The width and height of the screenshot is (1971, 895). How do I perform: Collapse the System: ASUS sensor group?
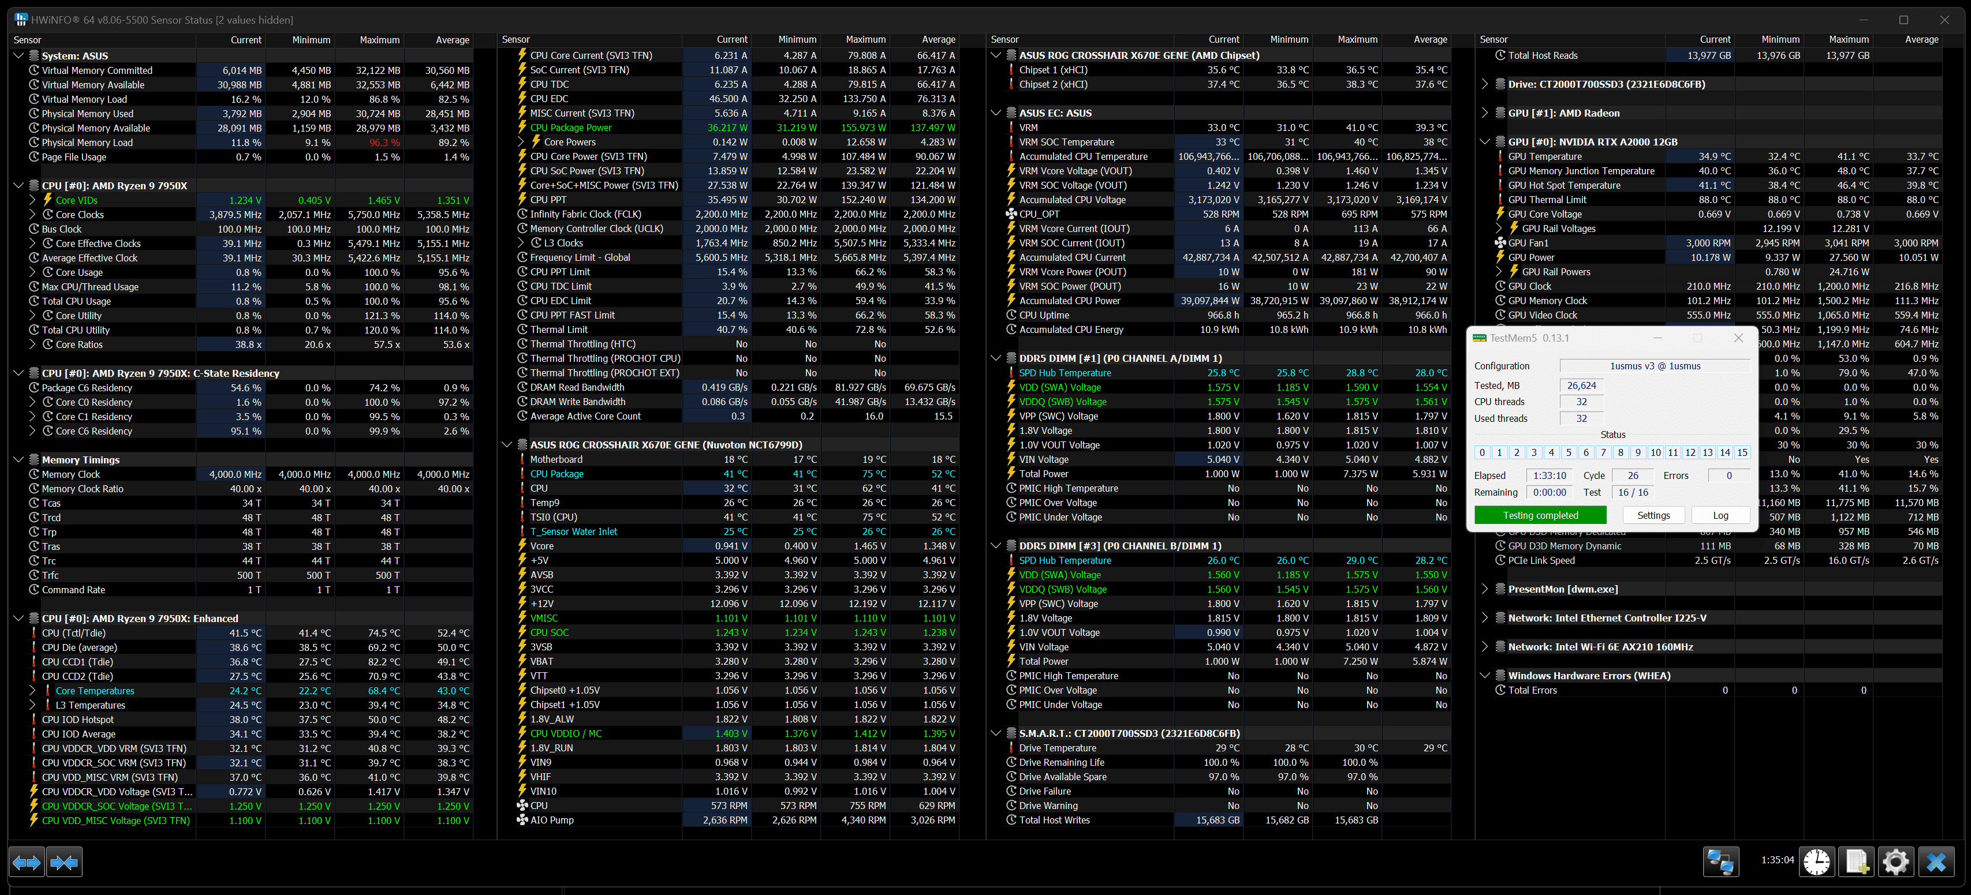click(18, 56)
